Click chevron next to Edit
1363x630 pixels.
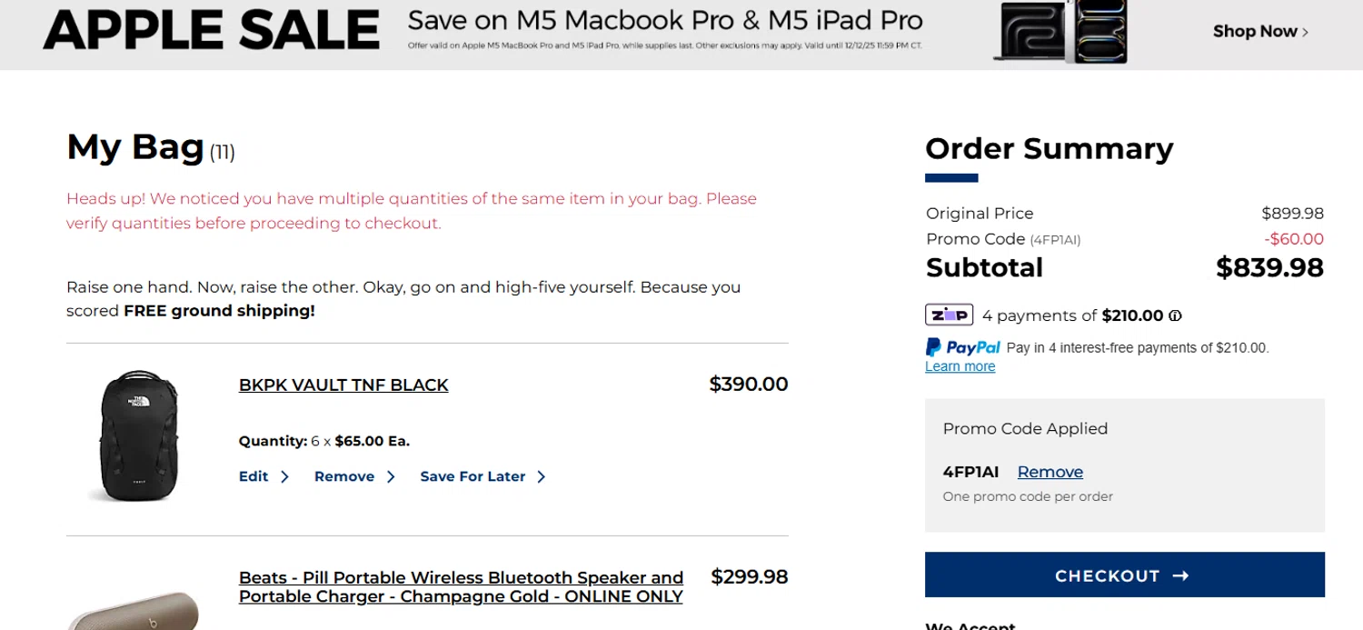(284, 476)
